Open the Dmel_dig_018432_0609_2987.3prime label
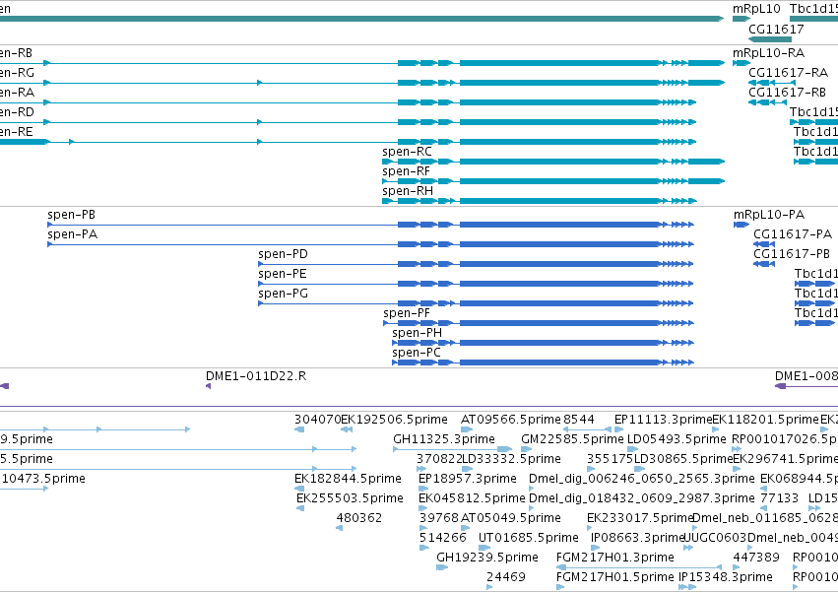 coord(642,498)
